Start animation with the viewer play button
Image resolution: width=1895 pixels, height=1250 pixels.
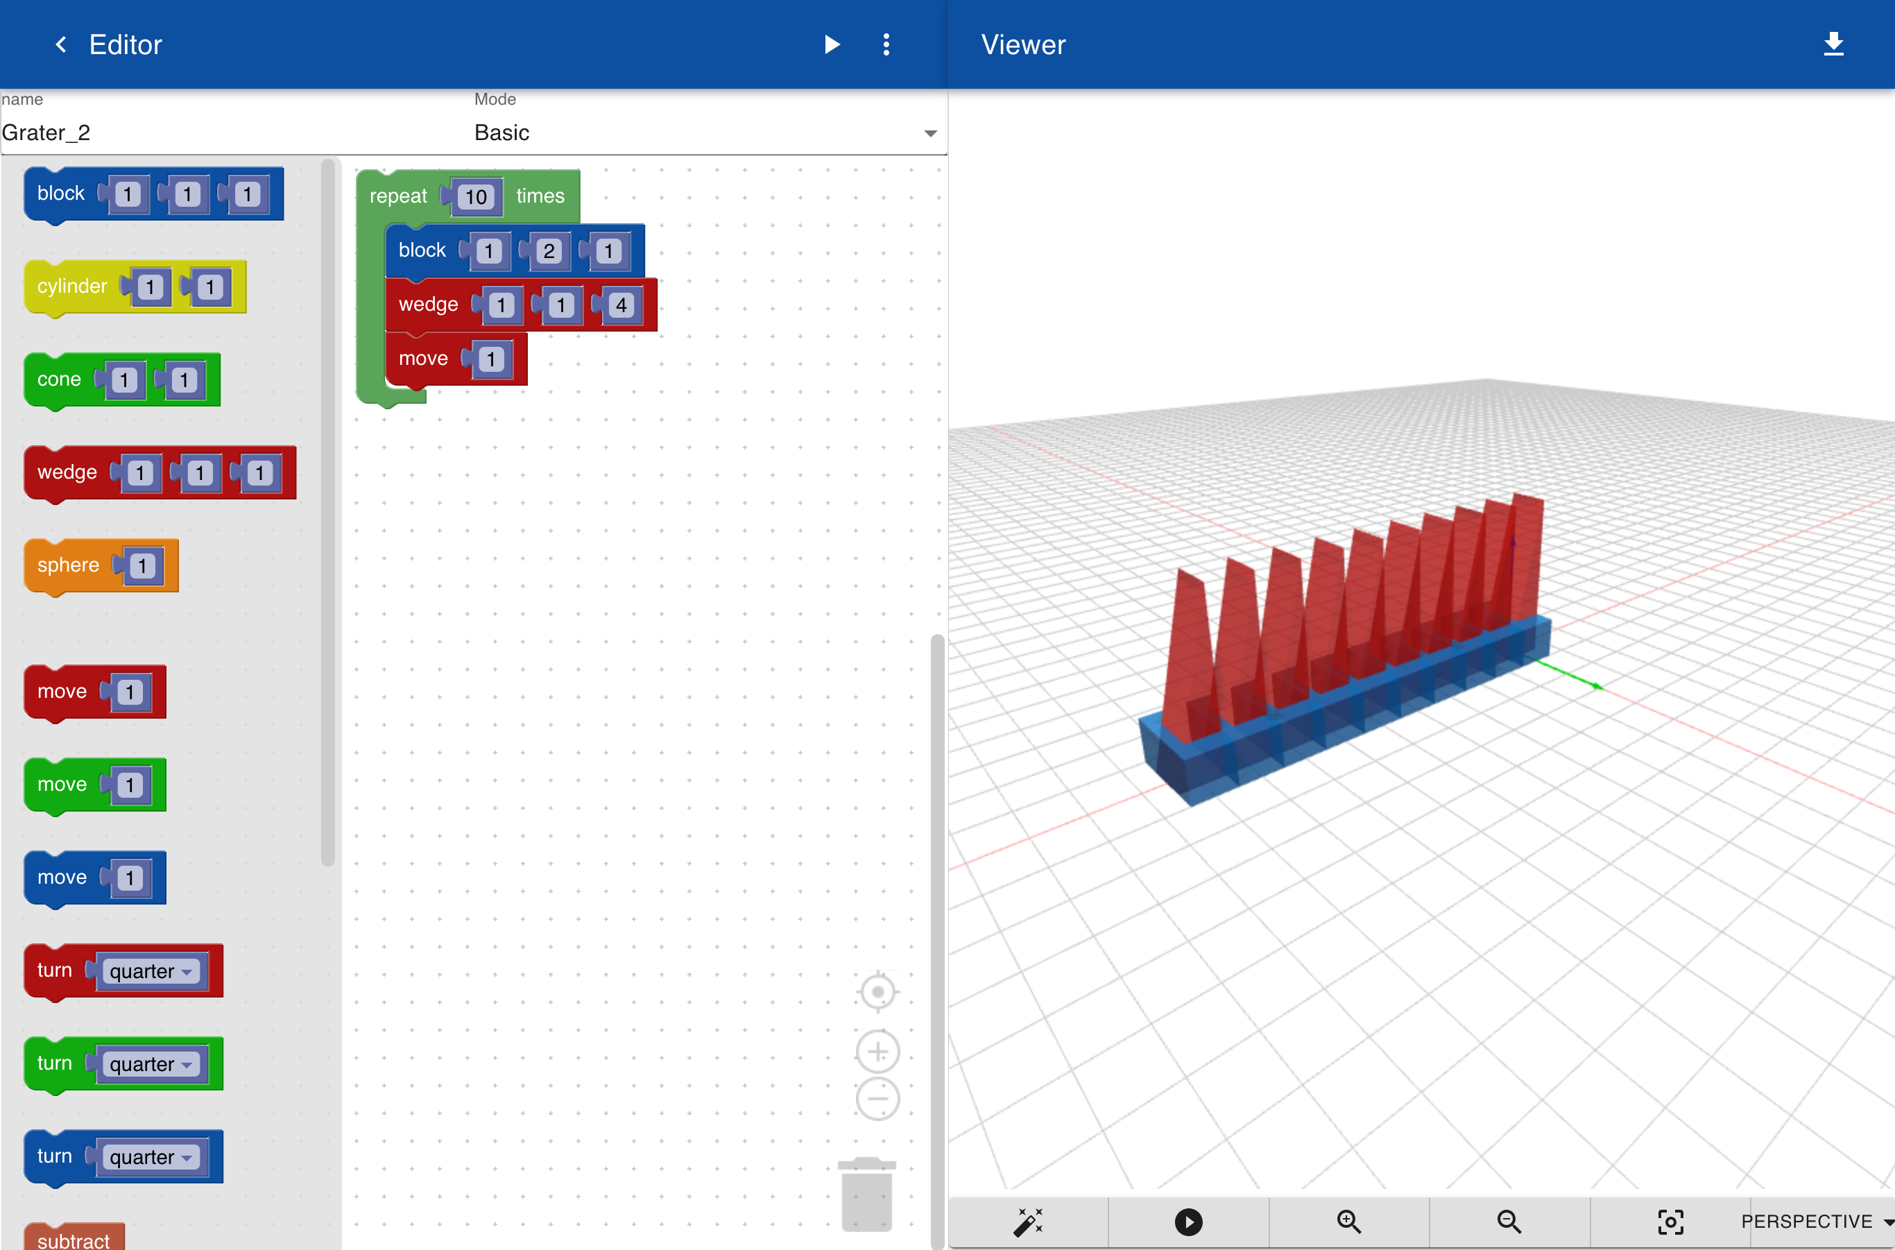pos(1188,1222)
